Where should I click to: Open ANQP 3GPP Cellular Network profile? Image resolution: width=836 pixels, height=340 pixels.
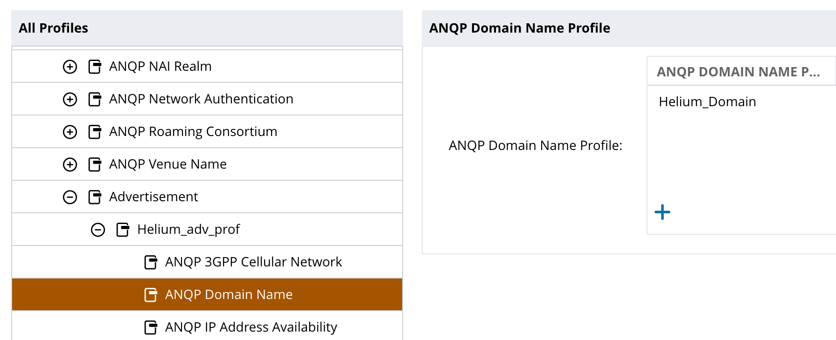click(253, 262)
